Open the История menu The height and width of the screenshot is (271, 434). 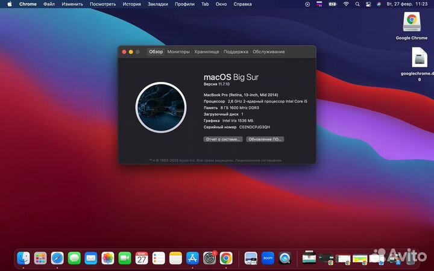[132, 4]
